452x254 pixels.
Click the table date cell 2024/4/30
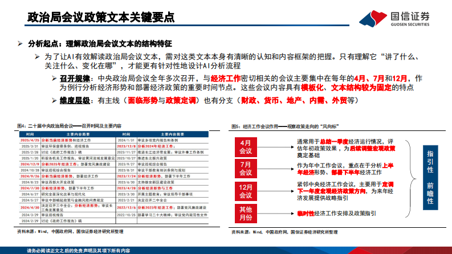click(30, 208)
